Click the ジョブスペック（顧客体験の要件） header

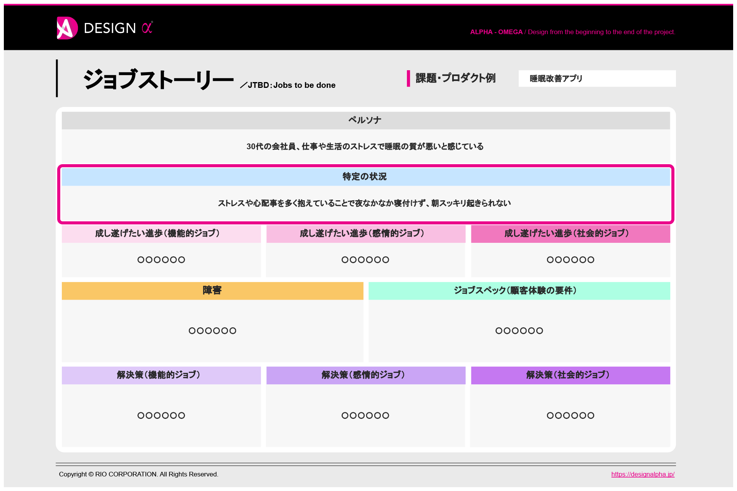click(519, 290)
